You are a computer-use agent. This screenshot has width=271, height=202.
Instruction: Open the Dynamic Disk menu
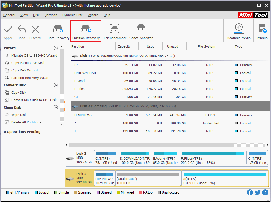pos(73,15)
